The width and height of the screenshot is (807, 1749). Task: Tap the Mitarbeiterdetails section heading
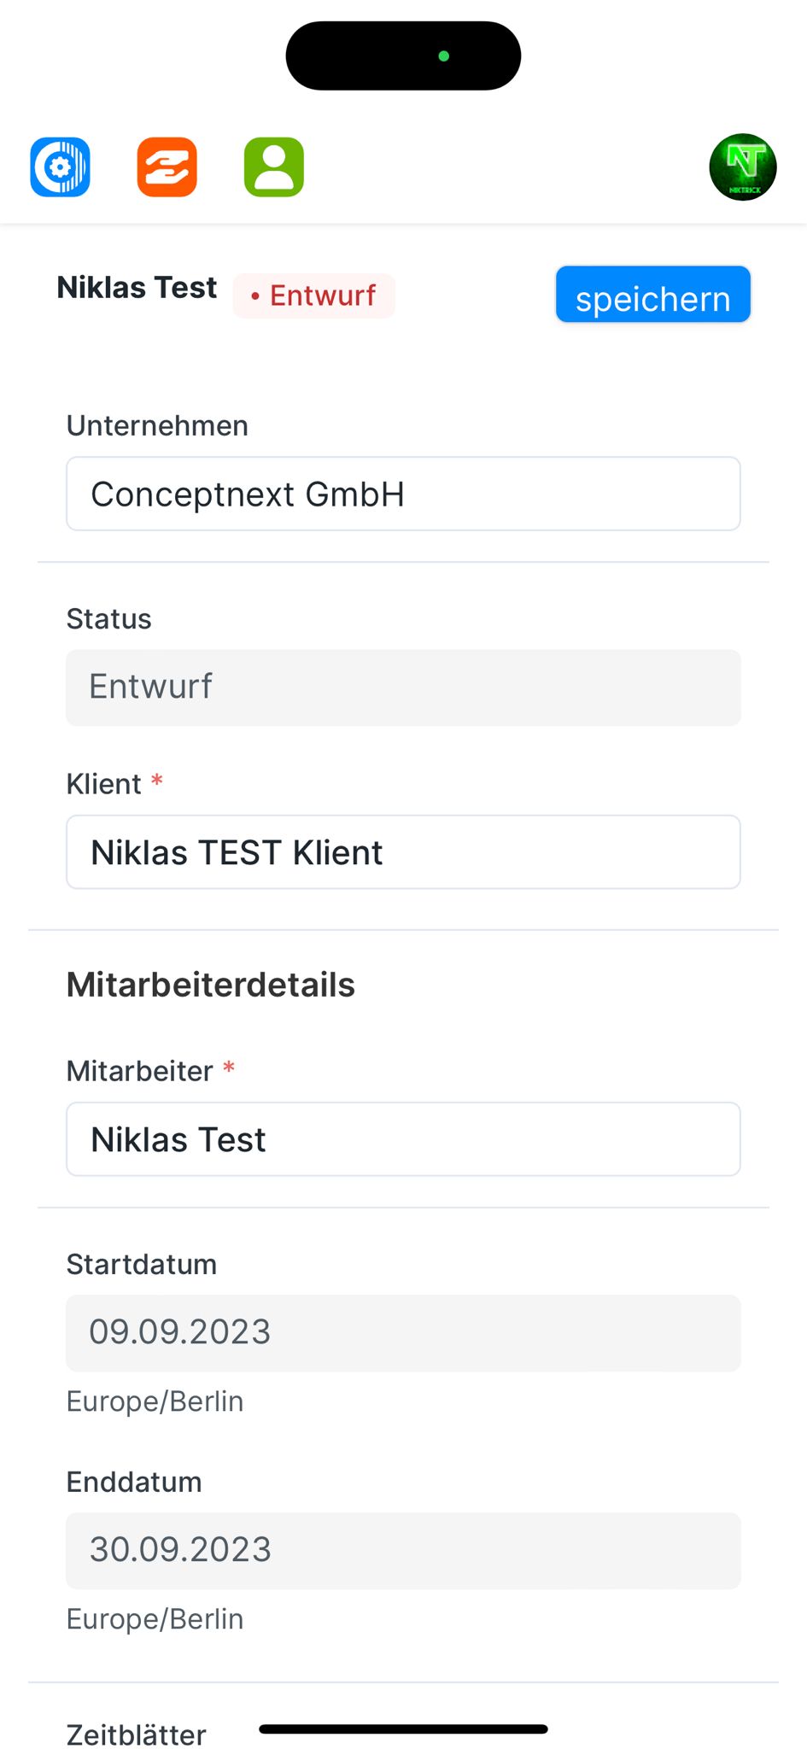(211, 985)
